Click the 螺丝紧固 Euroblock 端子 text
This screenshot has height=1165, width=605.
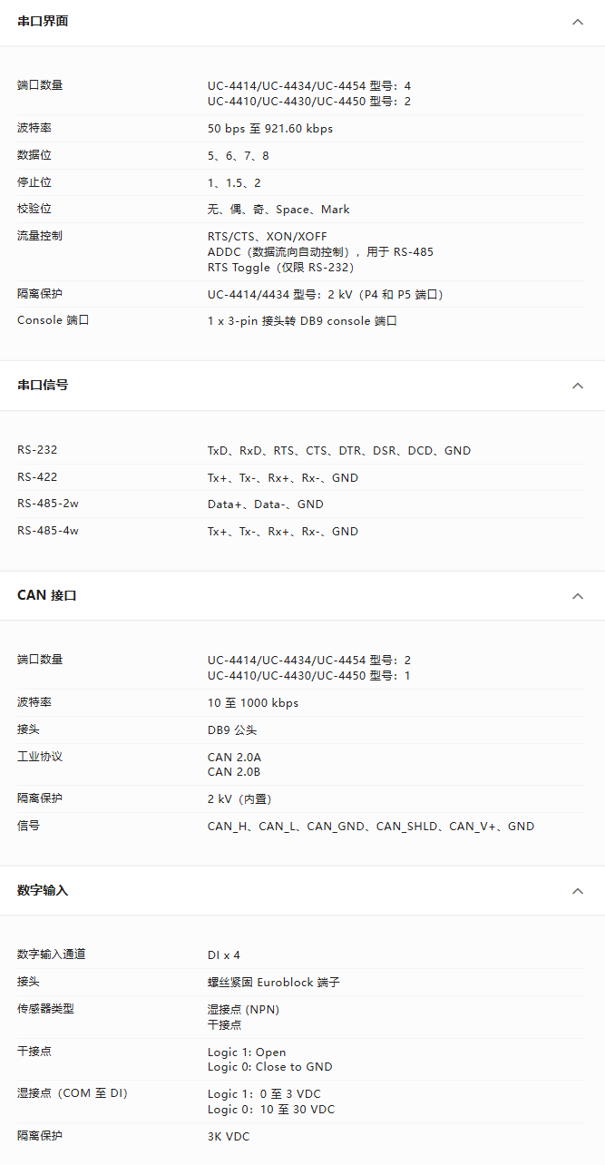(274, 983)
